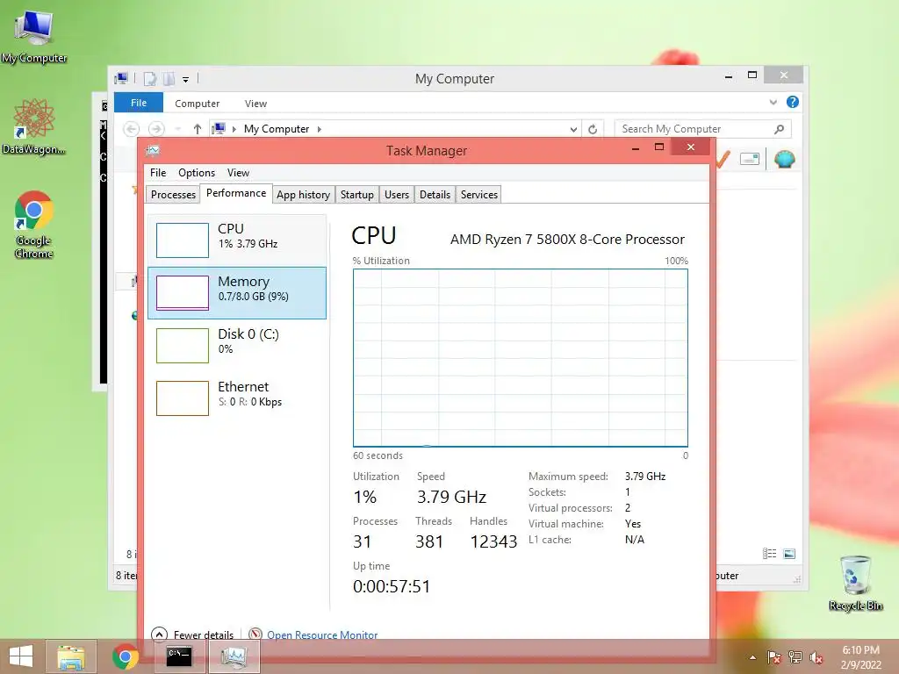This screenshot has height=674, width=899.
Task: Open the Details tab
Action: (x=435, y=194)
